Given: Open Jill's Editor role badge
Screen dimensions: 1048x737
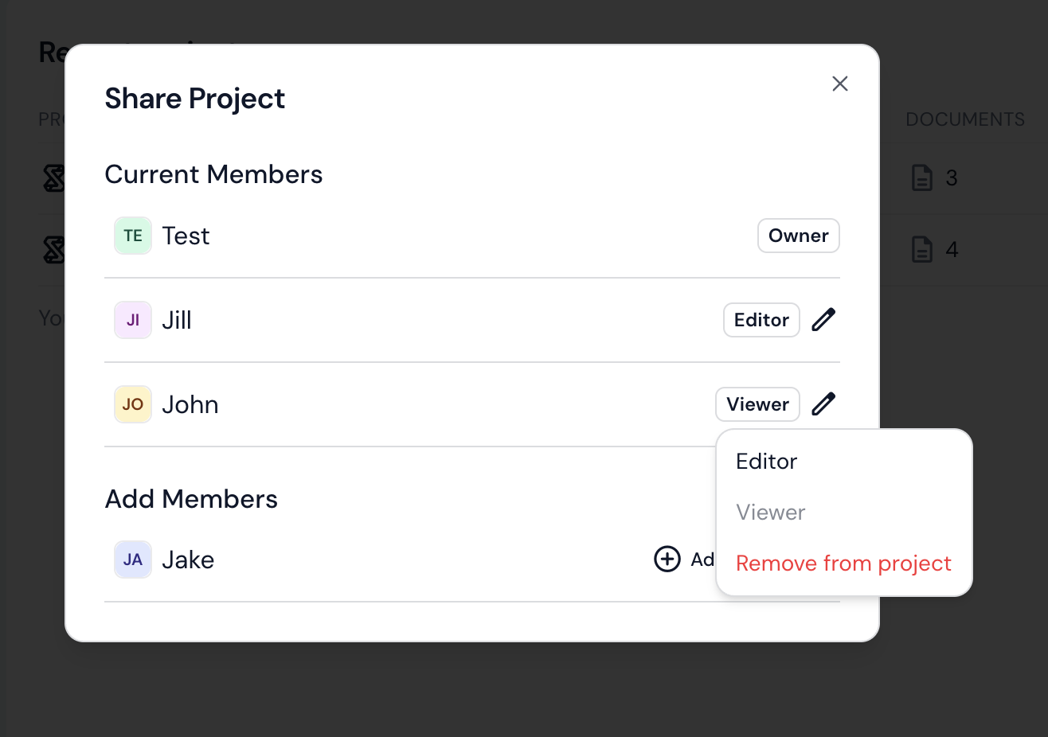Looking at the screenshot, I should coord(761,320).
